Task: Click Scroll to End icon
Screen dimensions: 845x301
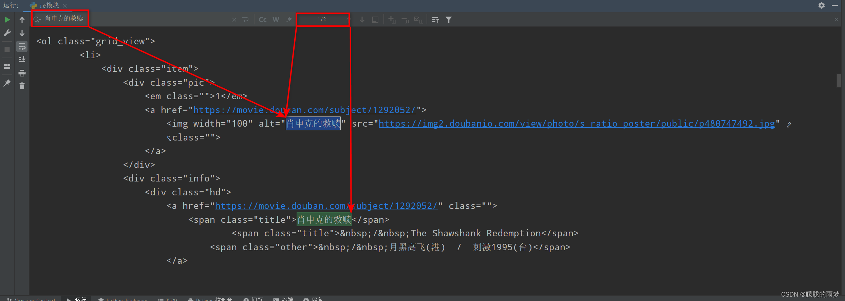Action: coord(22,59)
